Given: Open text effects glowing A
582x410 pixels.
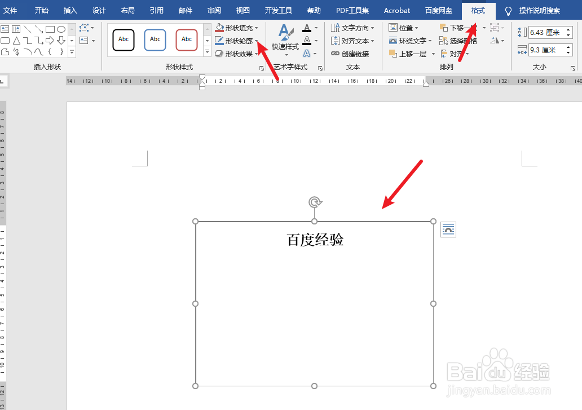Looking at the screenshot, I should tap(307, 54).
